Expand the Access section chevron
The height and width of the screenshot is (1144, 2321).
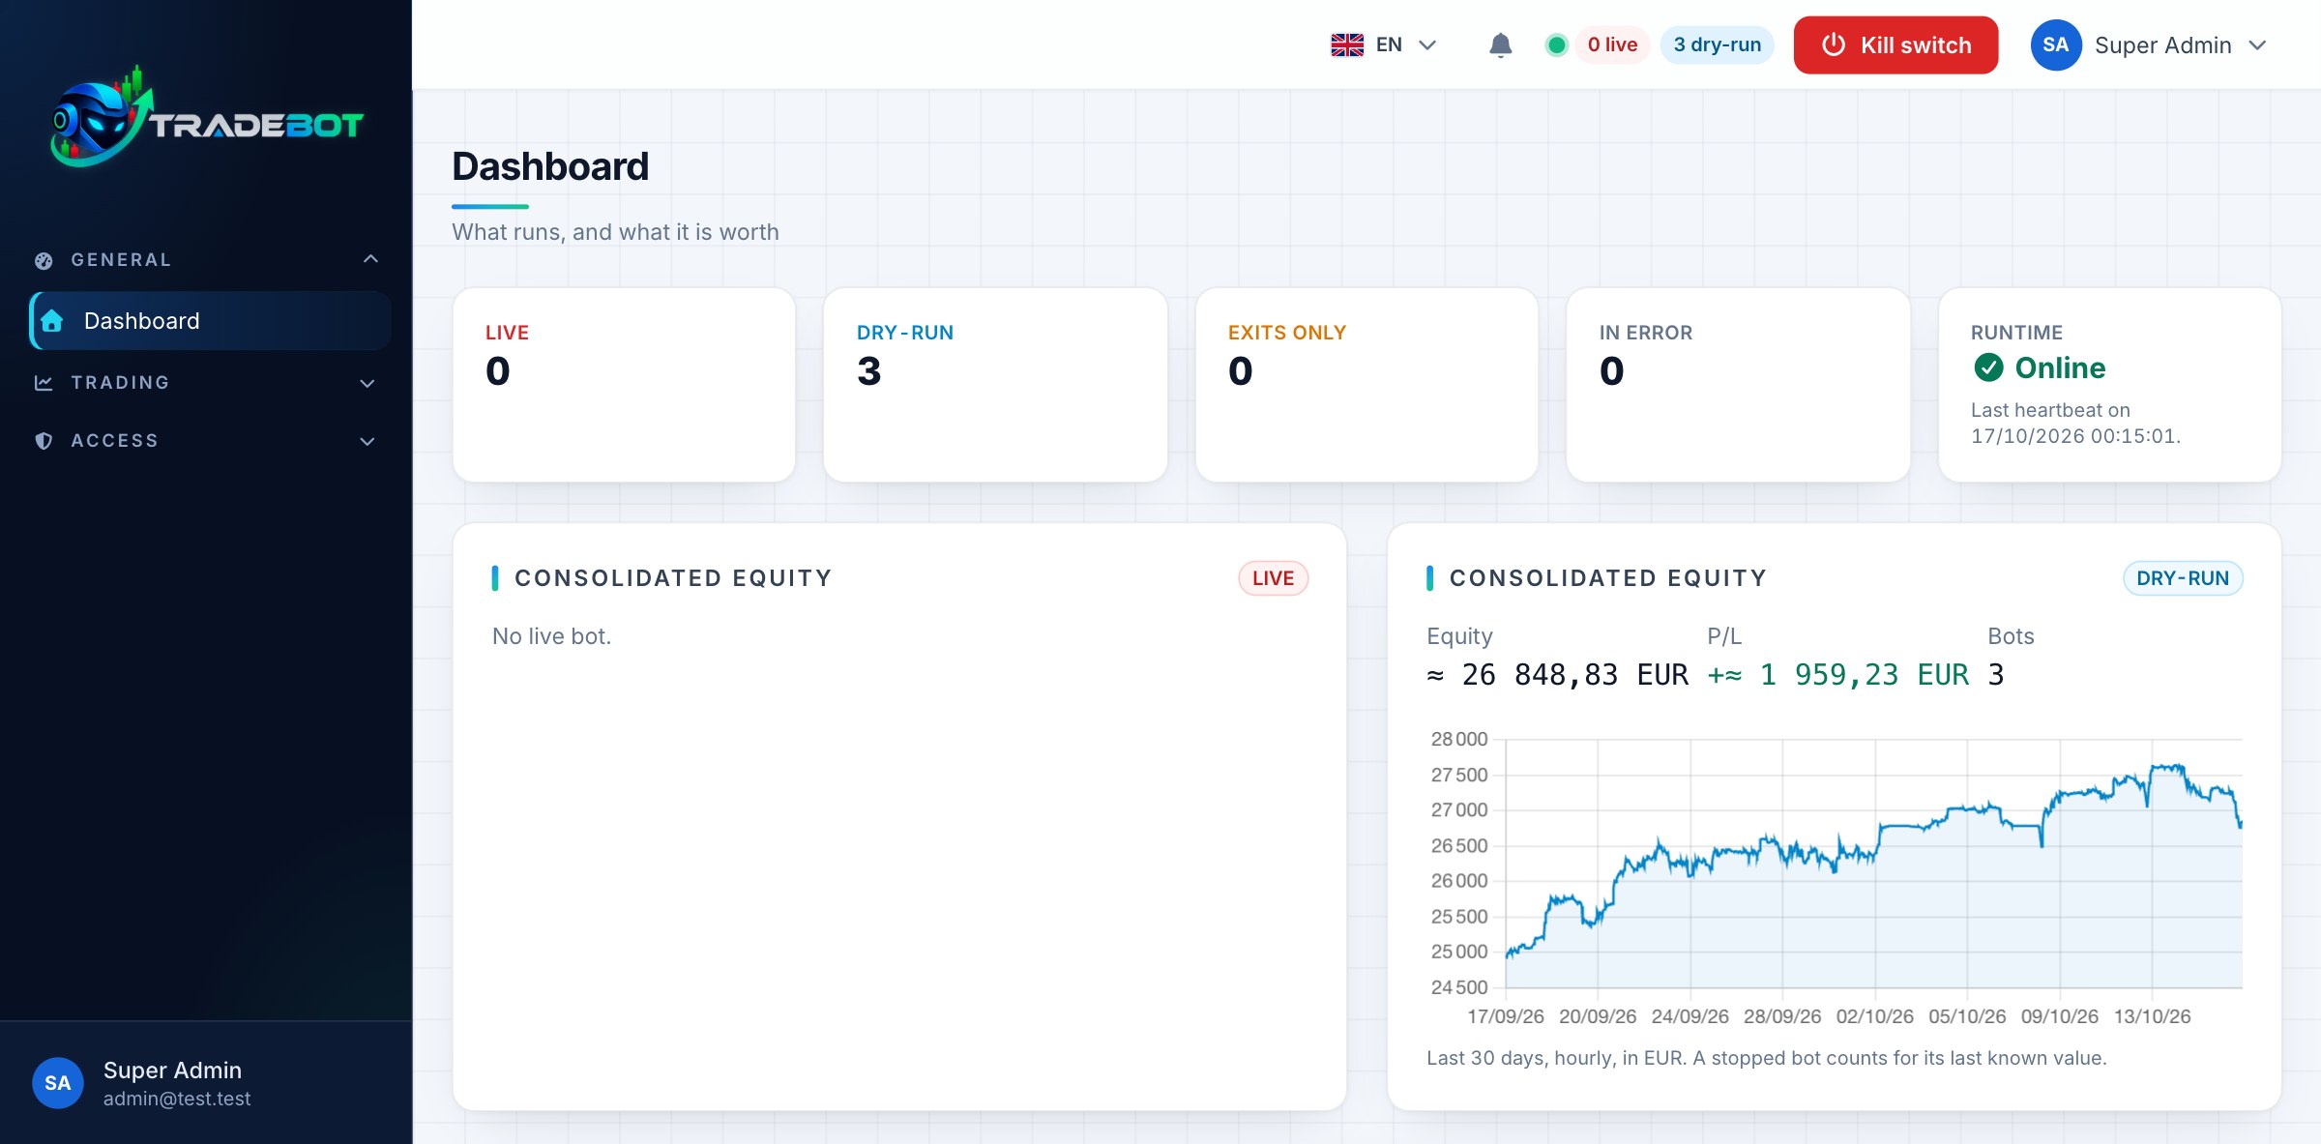367,441
